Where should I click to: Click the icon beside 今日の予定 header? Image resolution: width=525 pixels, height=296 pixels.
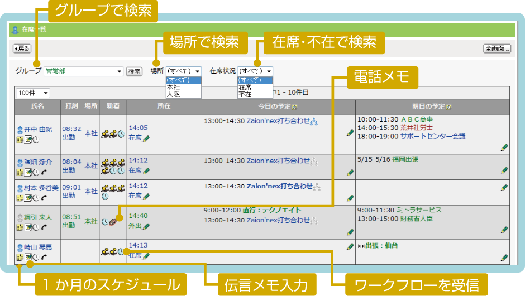tap(294, 106)
